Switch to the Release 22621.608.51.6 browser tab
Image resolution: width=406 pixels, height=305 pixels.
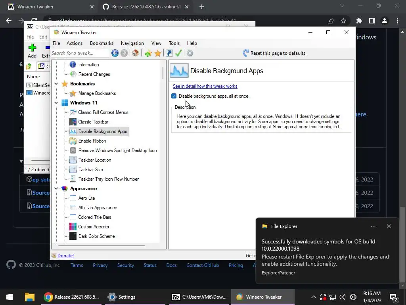point(146,7)
